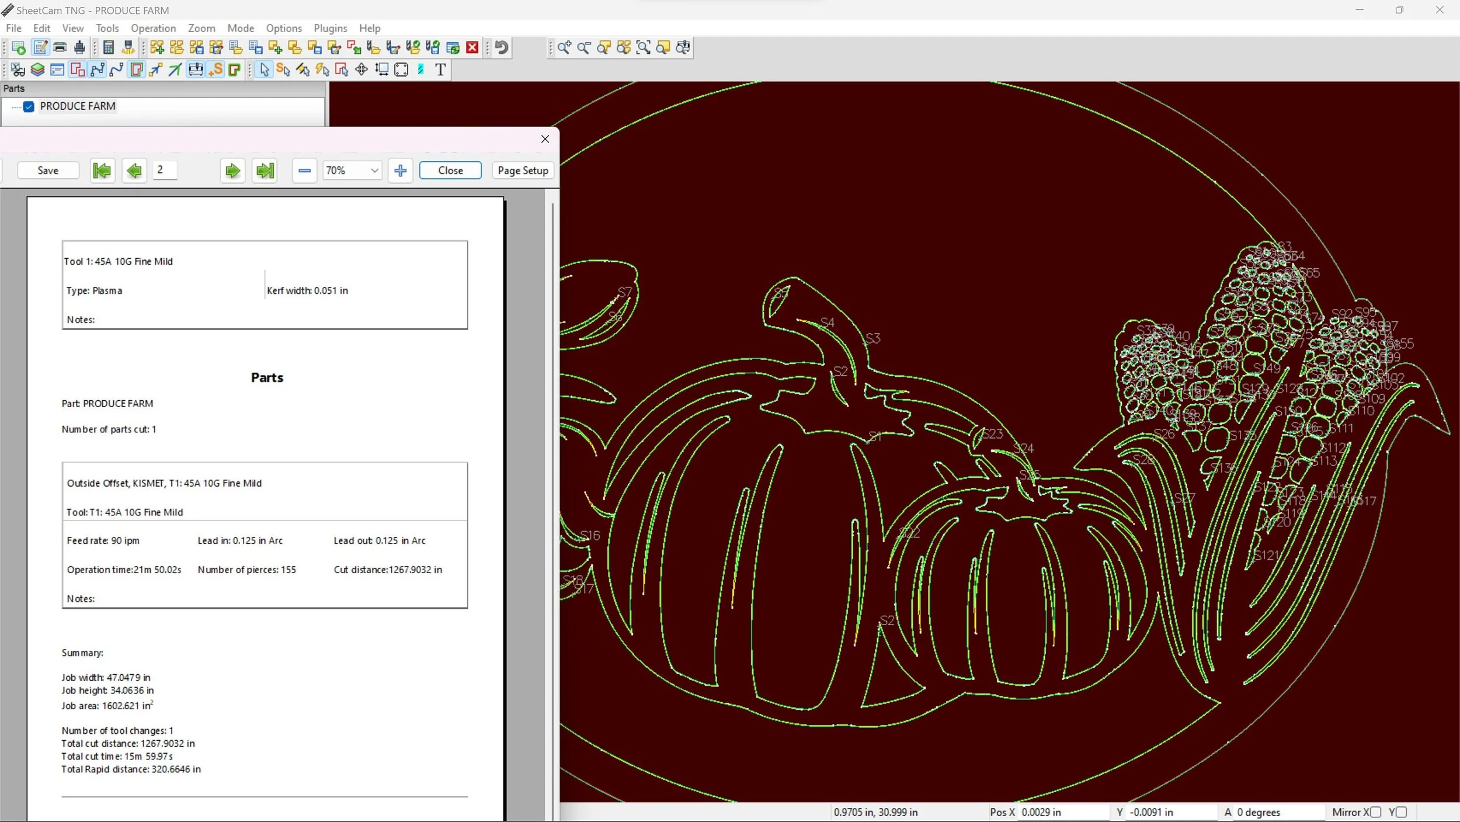Select the text tool T icon

pyautogui.click(x=440, y=70)
